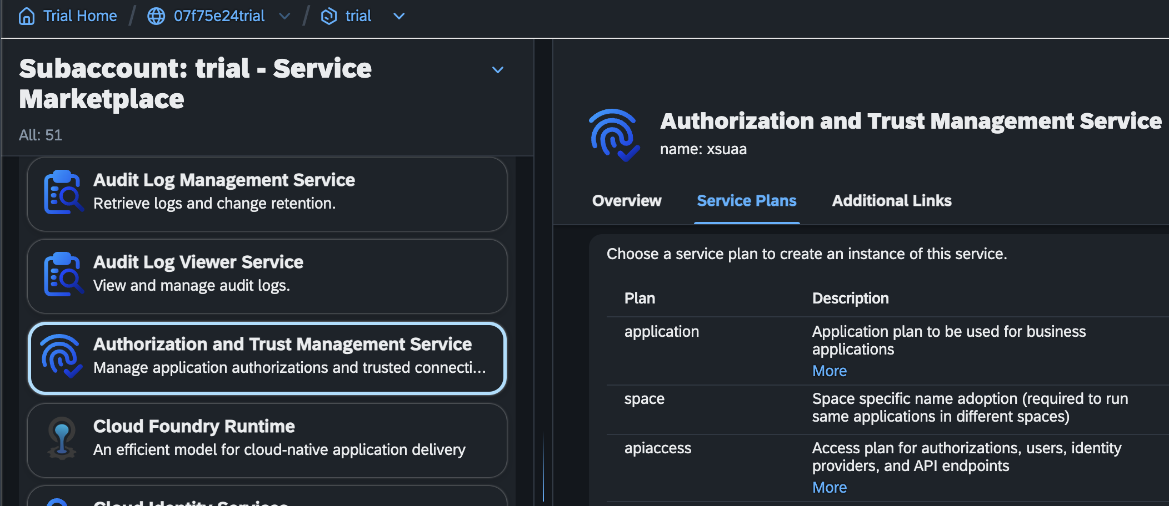The width and height of the screenshot is (1169, 506).
Task: Select the apiaccess plan row
Action: [x=888, y=468]
